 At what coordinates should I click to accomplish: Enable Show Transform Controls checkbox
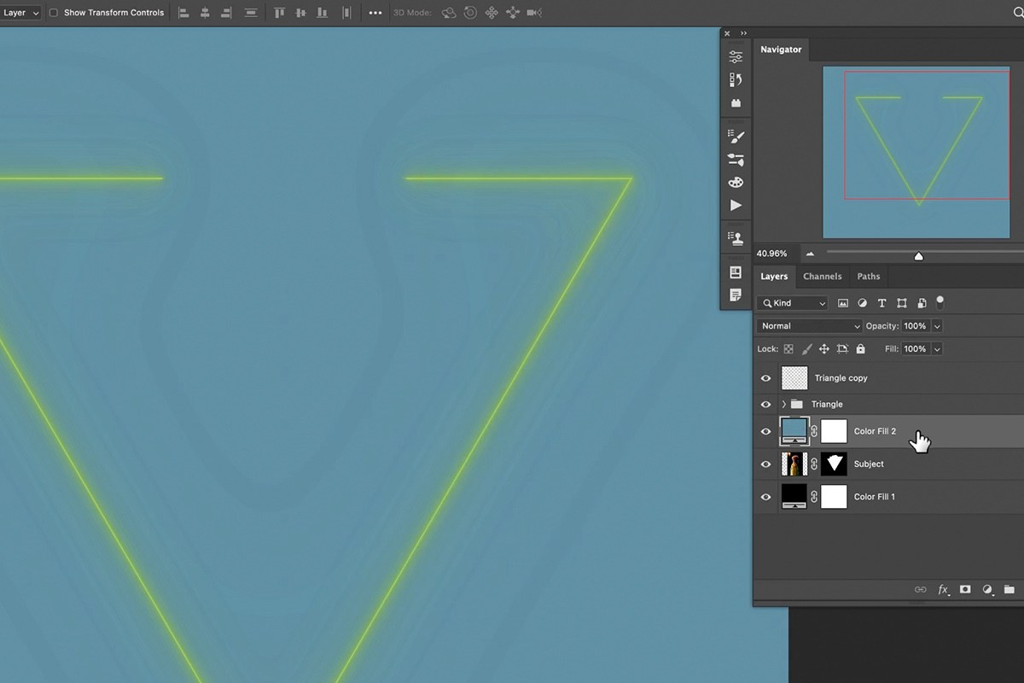(x=53, y=13)
